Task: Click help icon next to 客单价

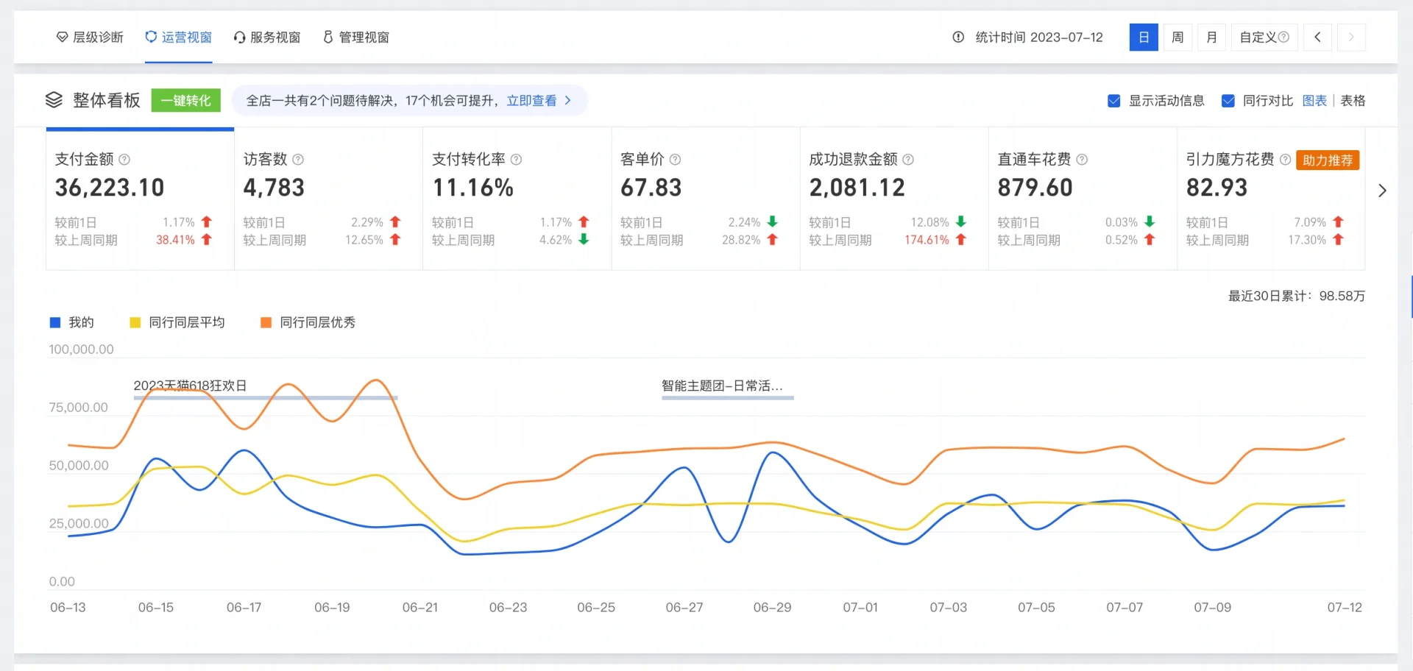Action: click(675, 159)
